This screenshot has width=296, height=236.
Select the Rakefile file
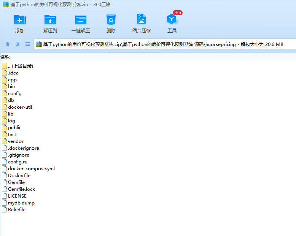(x=14, y=210)
